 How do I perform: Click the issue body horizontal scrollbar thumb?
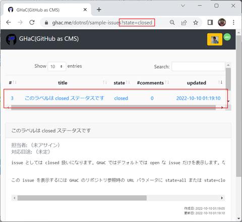pyautogui.click(x=82, y=198)
